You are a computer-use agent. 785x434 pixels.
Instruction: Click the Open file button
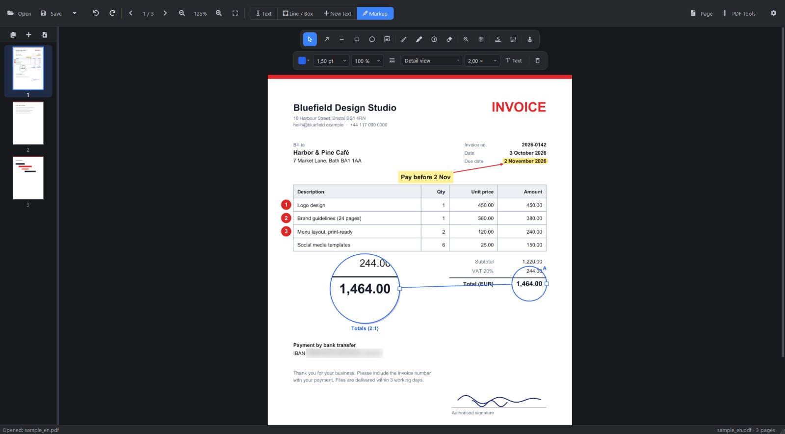(x=19, y=13)
